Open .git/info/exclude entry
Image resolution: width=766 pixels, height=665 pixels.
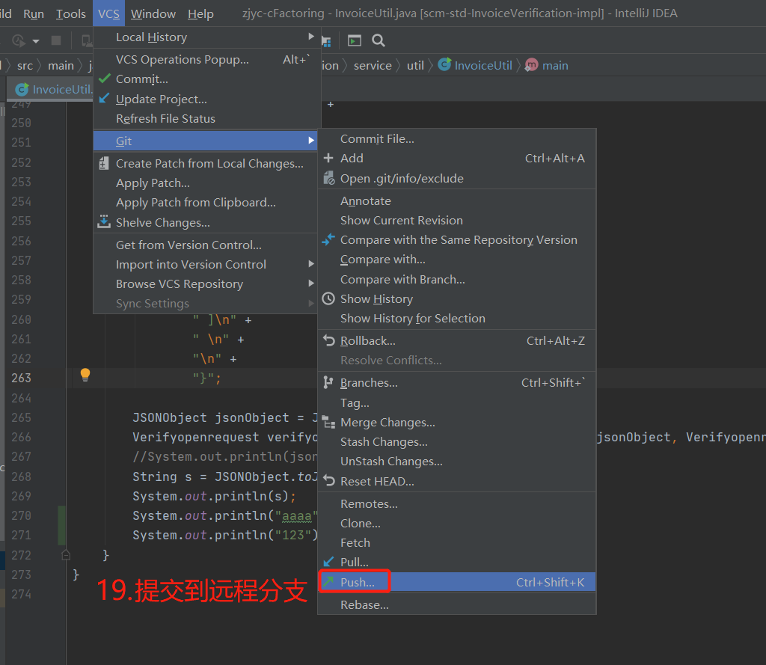point(457,178)
